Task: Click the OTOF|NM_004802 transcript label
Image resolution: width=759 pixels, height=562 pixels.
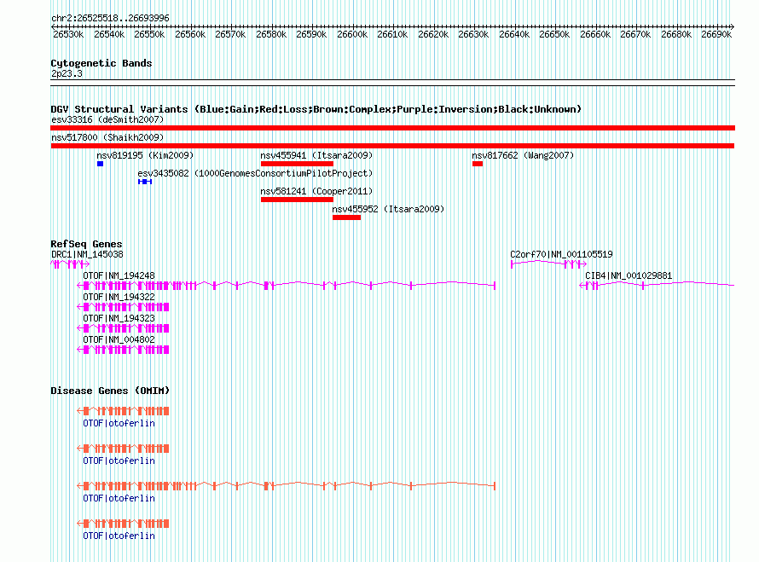Action: 119,339
